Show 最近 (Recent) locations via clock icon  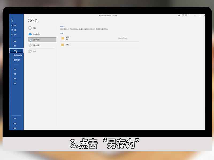(30, 28)
